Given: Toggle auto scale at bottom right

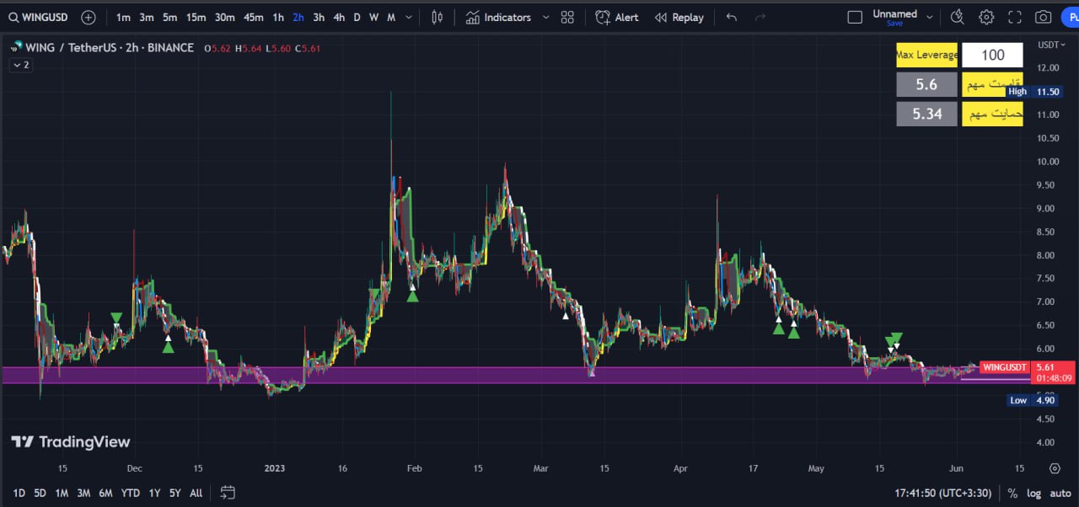Looking at the screenshot, I should tap(1060, 494).
